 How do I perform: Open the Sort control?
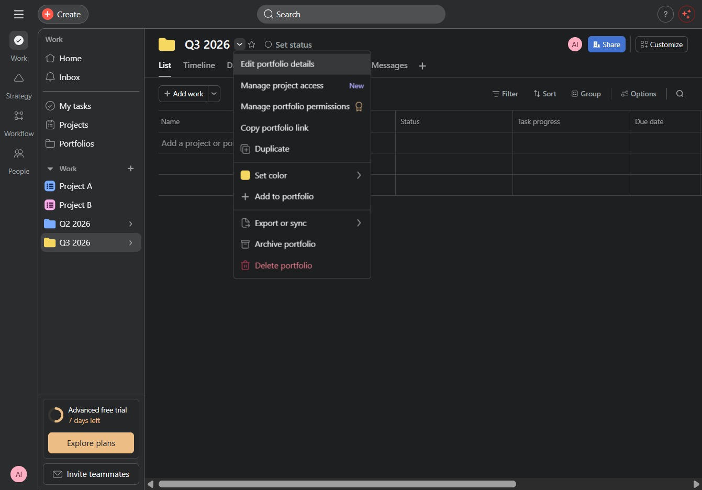pos(544,94)
